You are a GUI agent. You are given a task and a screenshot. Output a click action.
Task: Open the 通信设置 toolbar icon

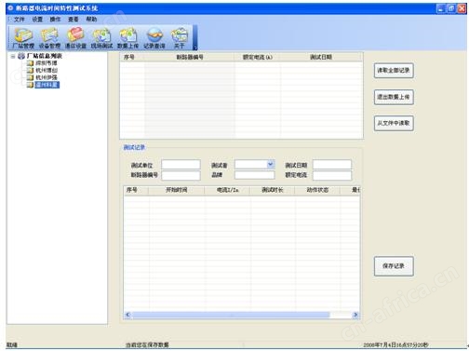75,38
